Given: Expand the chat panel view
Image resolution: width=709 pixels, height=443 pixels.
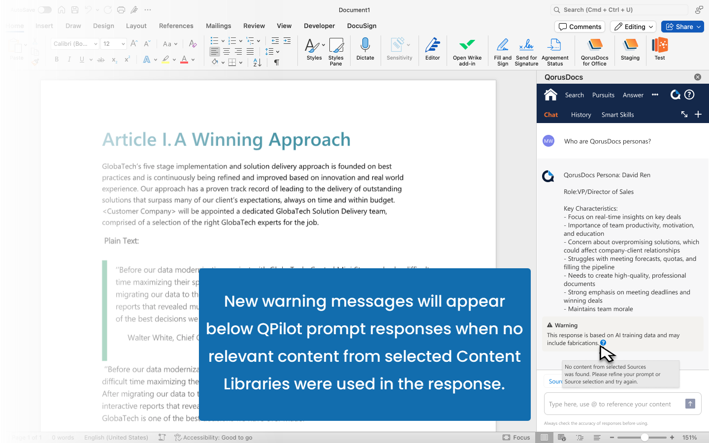Looking at the screenshot, I should pyautogui.click(x=684, y=114).
